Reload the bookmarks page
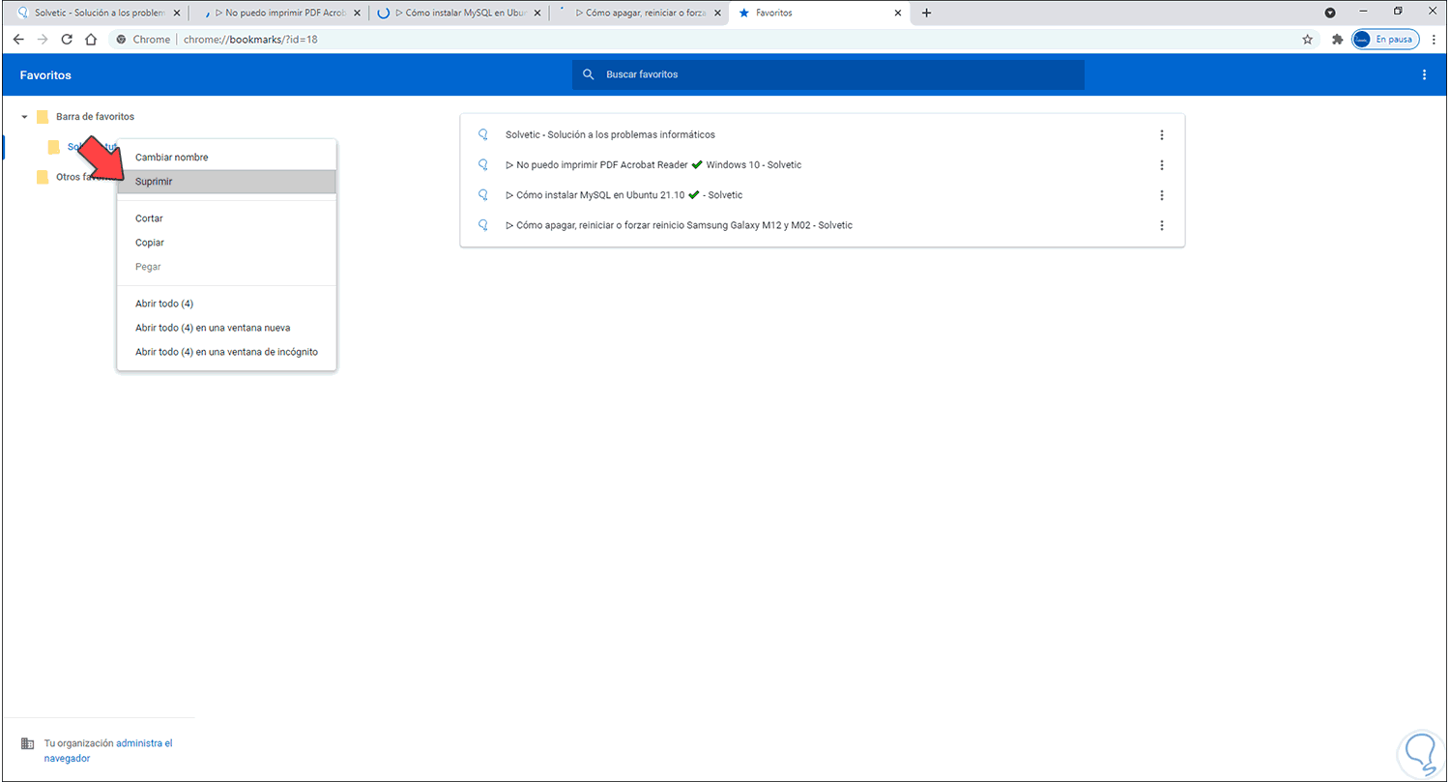The width and height of the screenshot is (1450, 782). point(67,40)
